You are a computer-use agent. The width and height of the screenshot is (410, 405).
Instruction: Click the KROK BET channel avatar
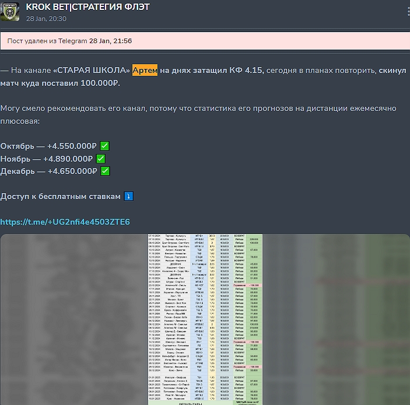pyautogui.click(x=10, y=12)
